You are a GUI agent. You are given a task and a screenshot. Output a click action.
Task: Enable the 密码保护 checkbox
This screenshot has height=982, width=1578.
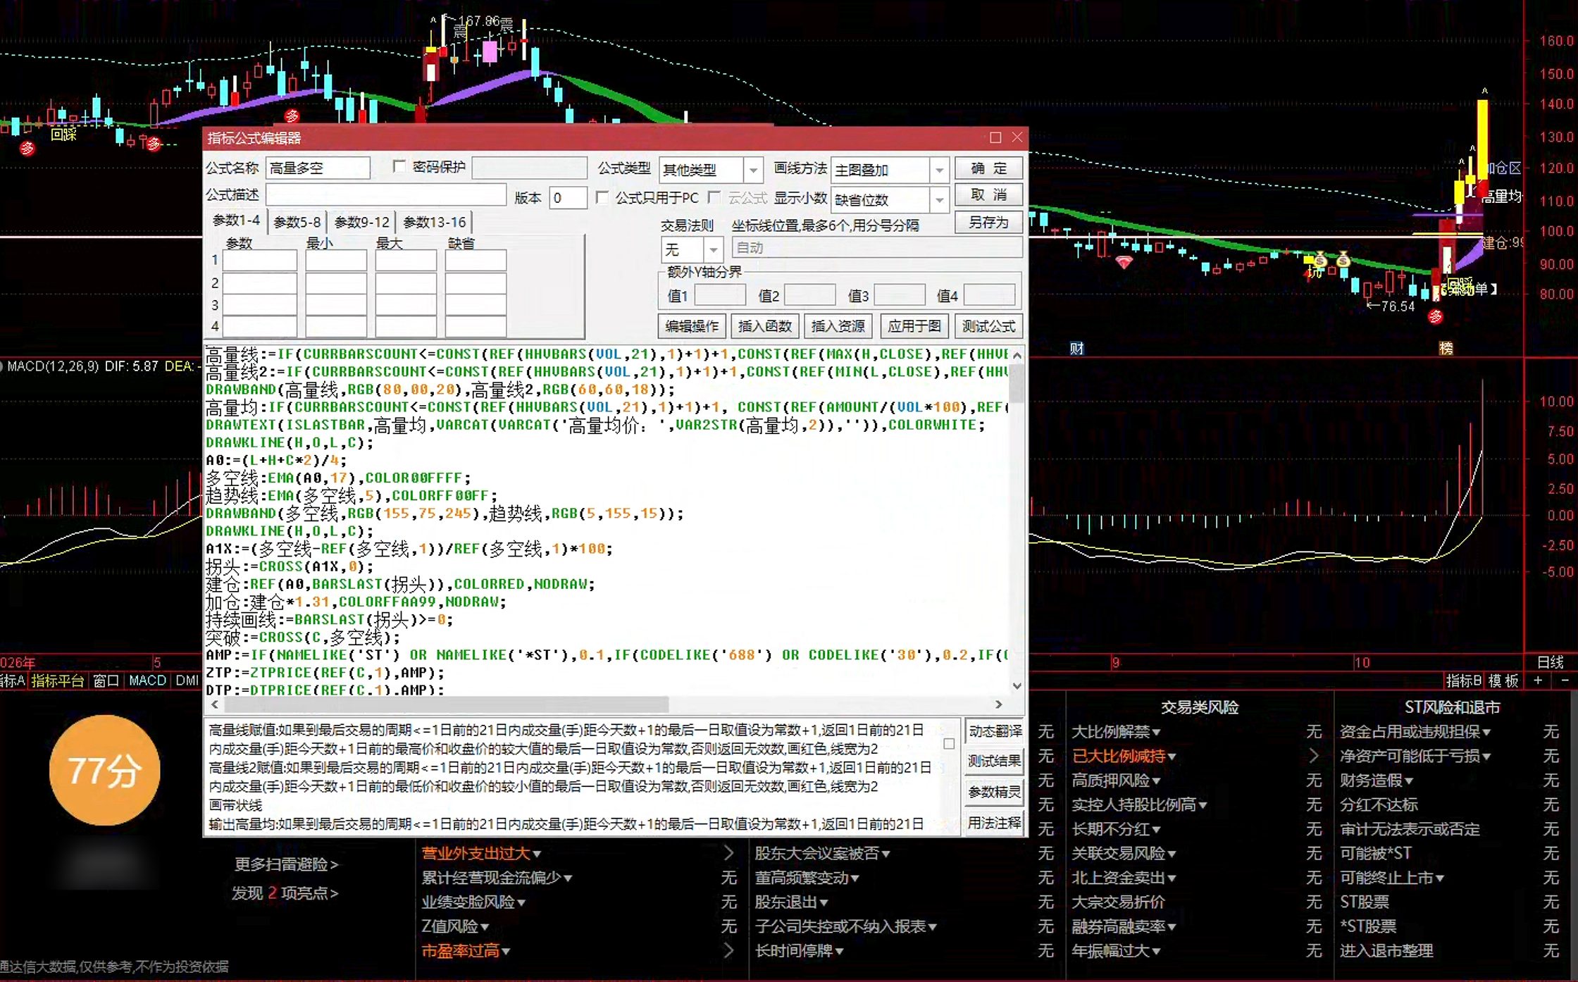tap(399, 166)
